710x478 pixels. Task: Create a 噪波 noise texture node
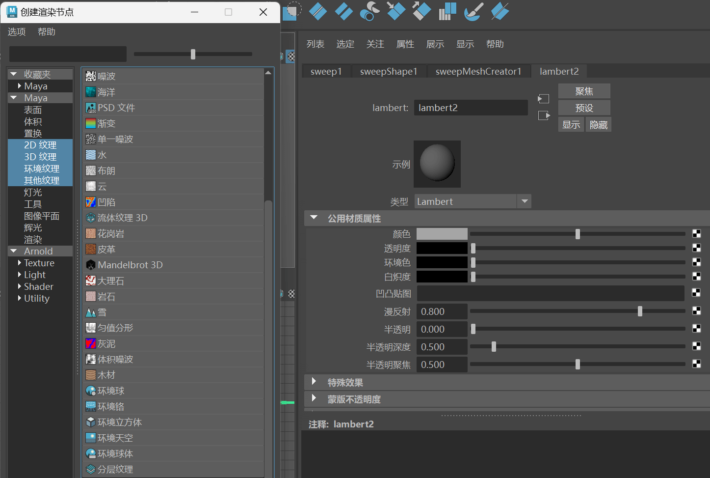coord(173,76)
